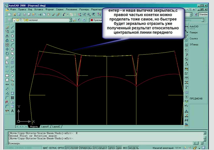Click the red Красный color swatch
The image size is (214, 150).
92,20
